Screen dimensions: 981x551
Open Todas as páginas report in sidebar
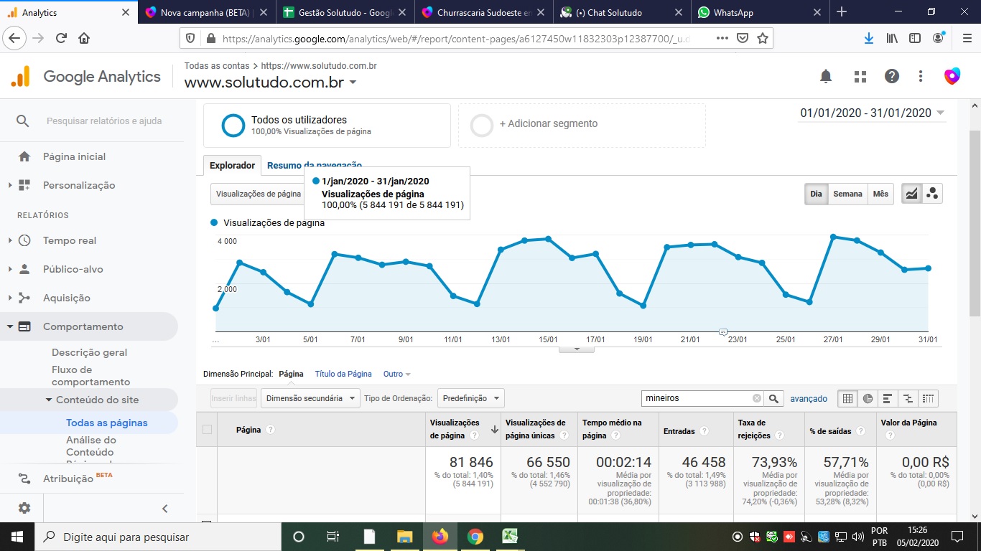point(106,423)
